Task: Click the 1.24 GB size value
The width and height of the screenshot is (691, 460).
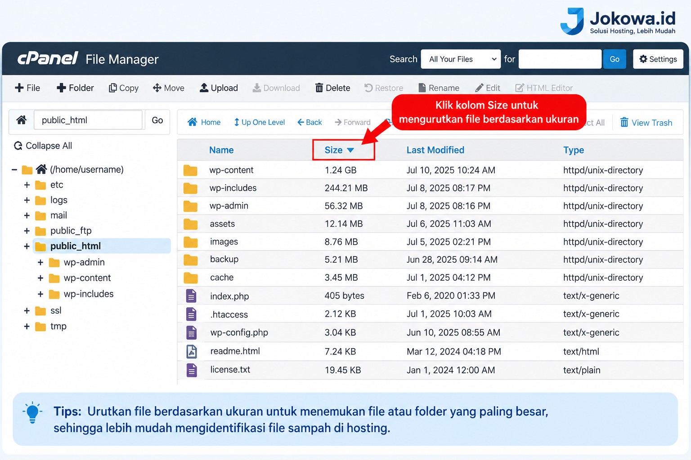Action: 341,170
